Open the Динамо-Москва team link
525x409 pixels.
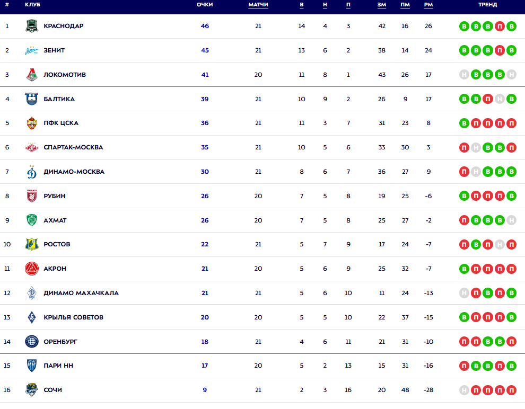(x=74, y=172)
